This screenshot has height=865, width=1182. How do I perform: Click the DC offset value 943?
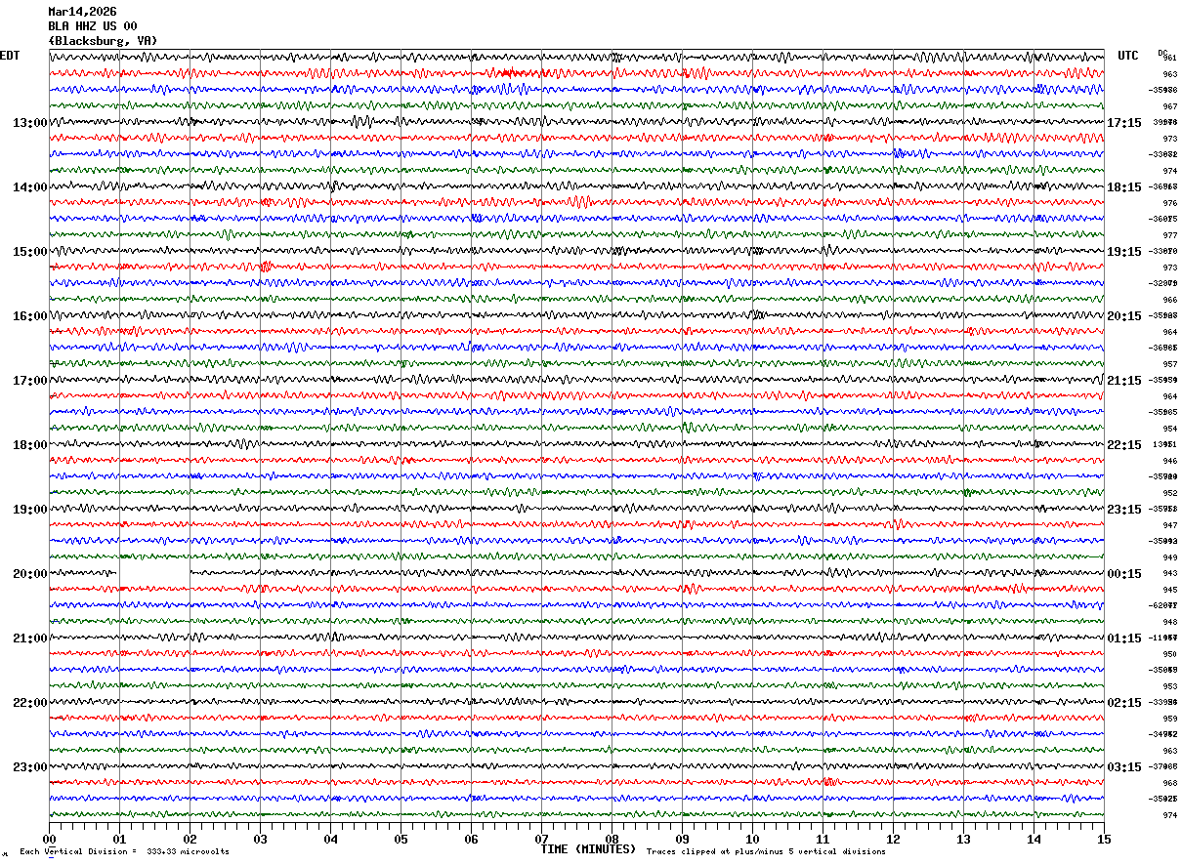pos(1169,573)
